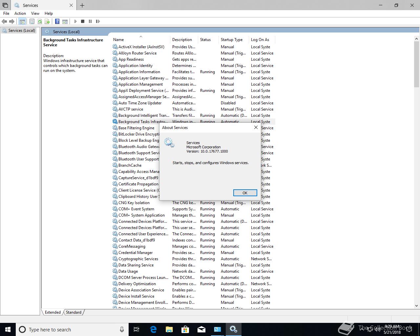Switch to the Extended tab

(x=52, y=312)
